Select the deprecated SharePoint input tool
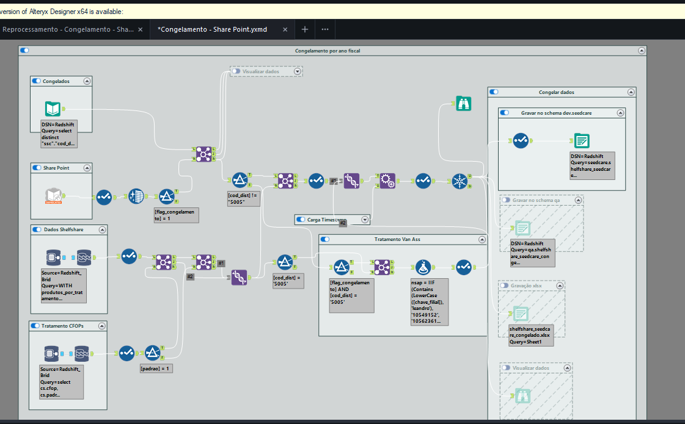This screenshot has width=685, height=424. click(x=53, y=196)
